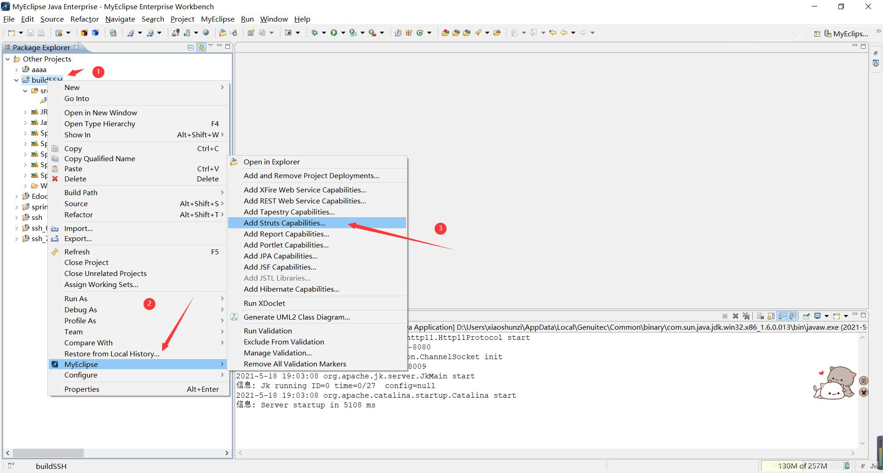The width and height of the screenshot is (883, 473).
Task: Toggle Scroll Lock in Console toolbar
Action: click(x=771, y=316)
